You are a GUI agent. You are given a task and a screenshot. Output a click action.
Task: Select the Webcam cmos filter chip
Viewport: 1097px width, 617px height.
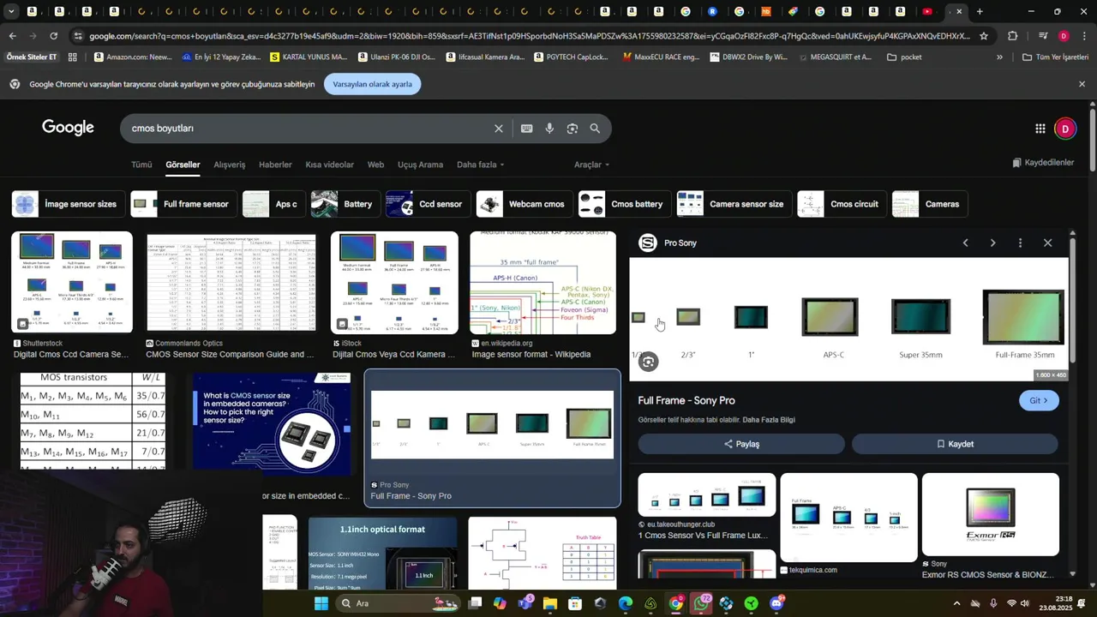tap(524, 204)
